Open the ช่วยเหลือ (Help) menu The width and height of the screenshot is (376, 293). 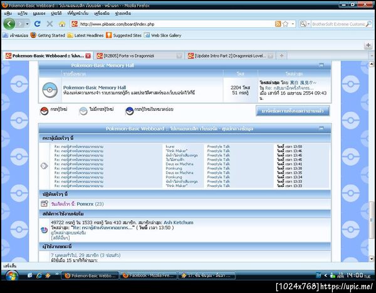click(x=123, y=13)
